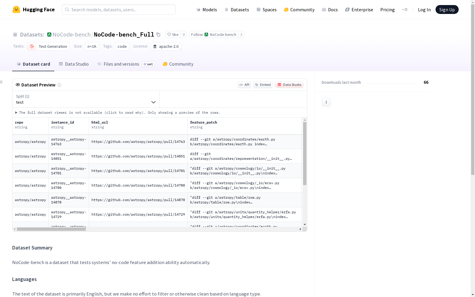Select the cell astropy__astropy-14701
The image size is (475, 297).
pos(69,171)
